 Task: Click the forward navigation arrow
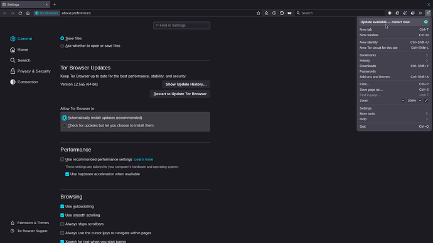coord(13,13)
